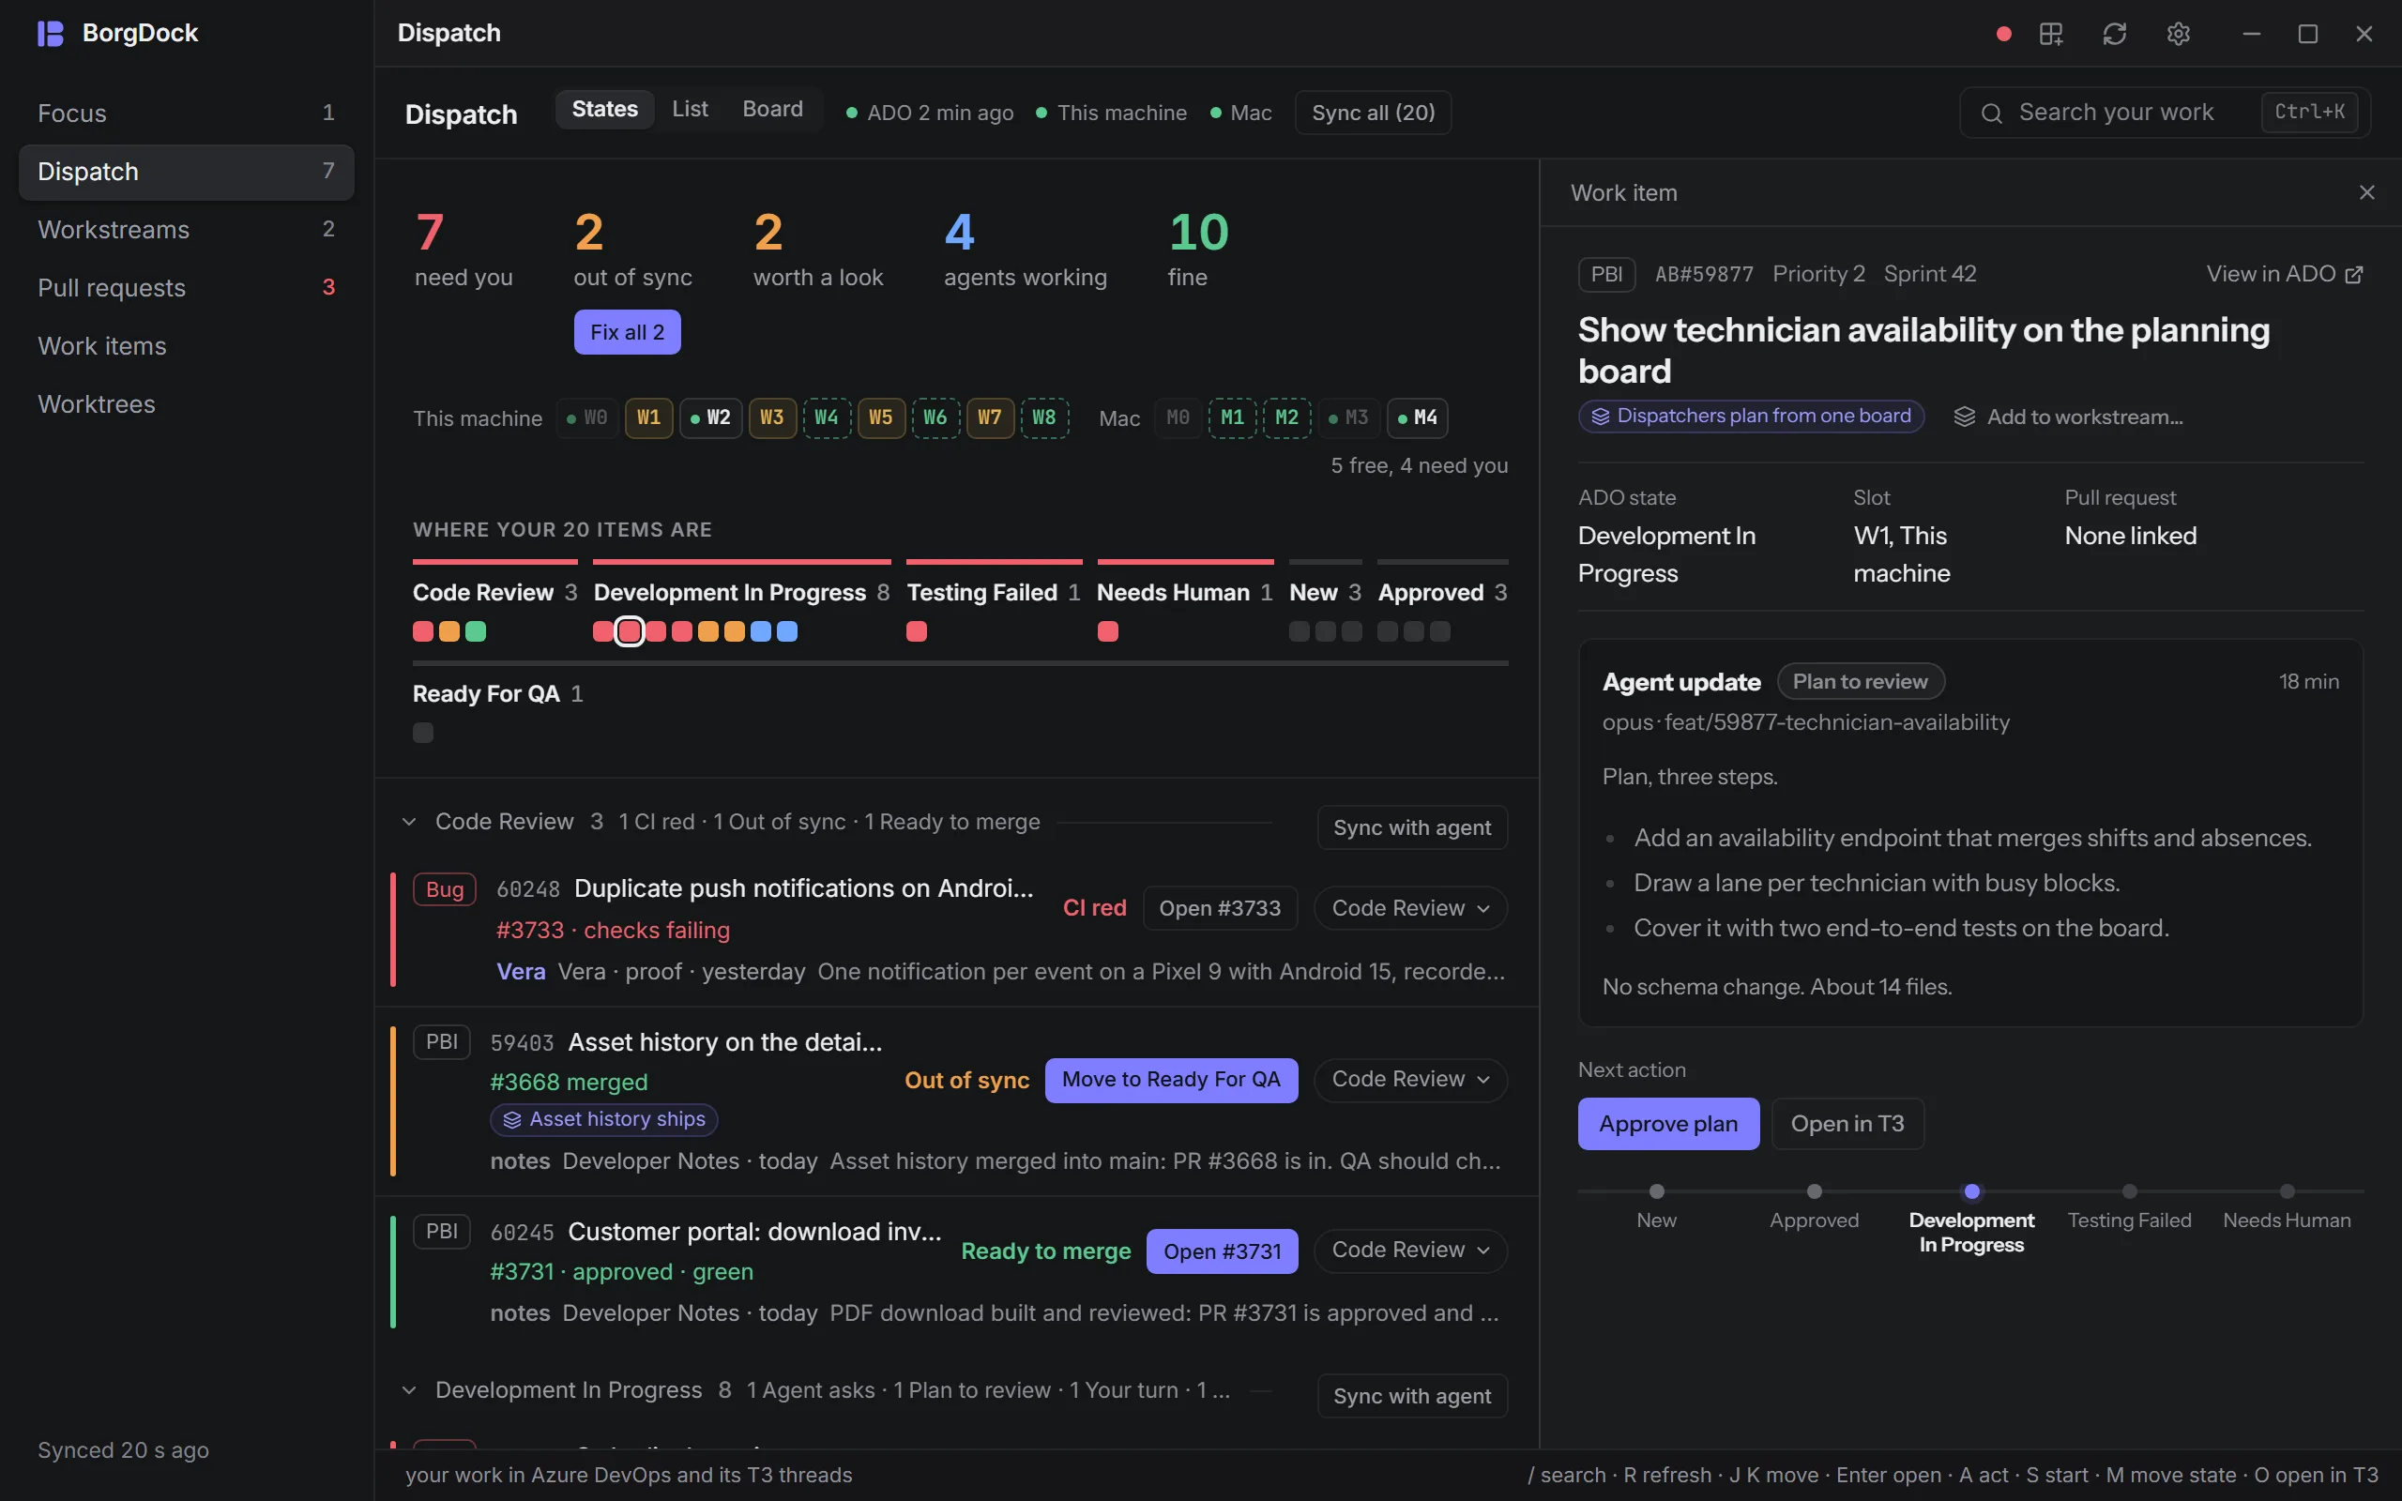
Task: Click Open #3733 pull request button
Action: tap(1220, 908)
